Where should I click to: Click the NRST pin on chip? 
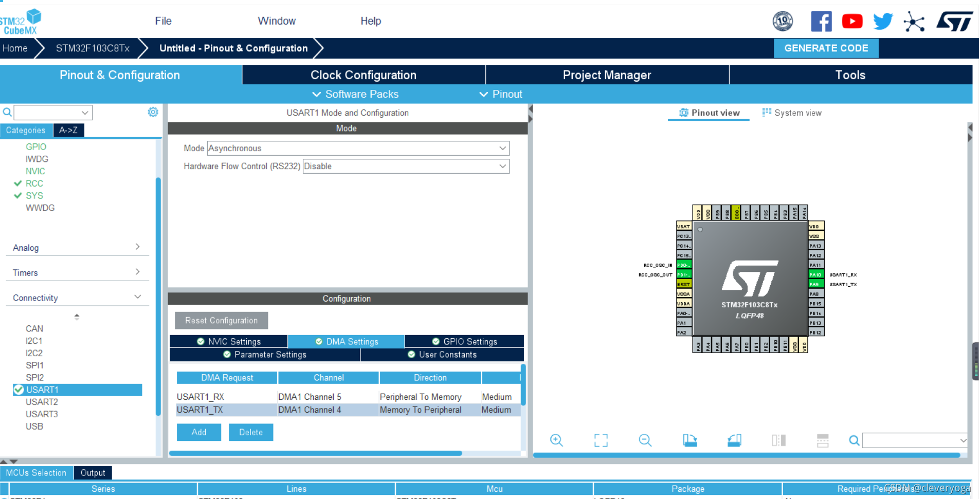684,284
